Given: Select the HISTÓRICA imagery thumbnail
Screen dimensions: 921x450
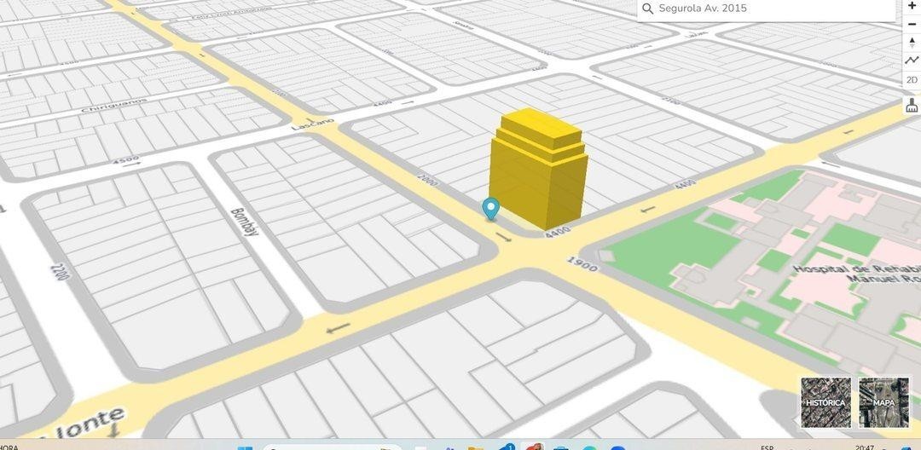Looking at the screenshot, I should click(825, 402).
